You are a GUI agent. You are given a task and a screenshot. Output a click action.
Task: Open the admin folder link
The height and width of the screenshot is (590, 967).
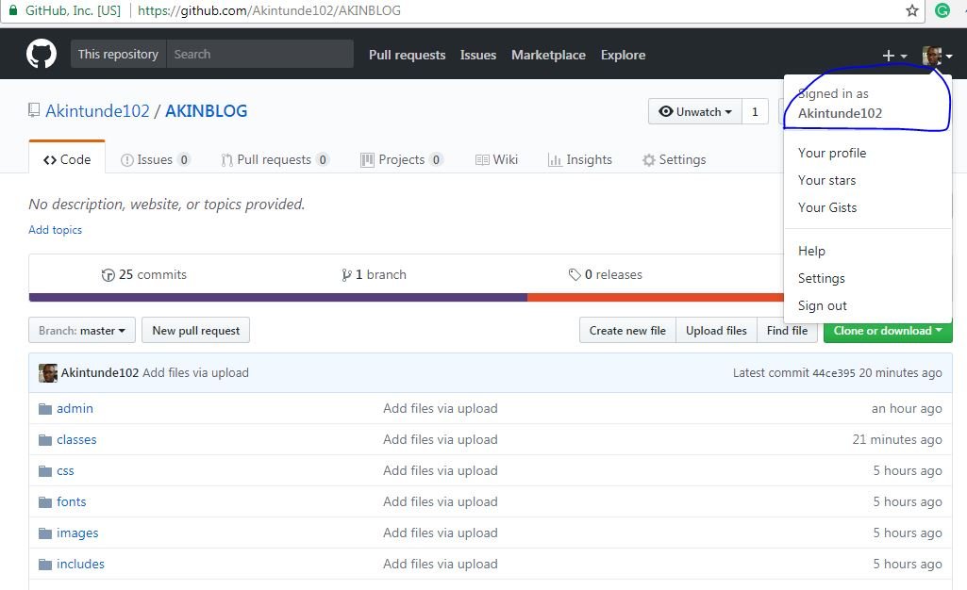coord(75,408)
